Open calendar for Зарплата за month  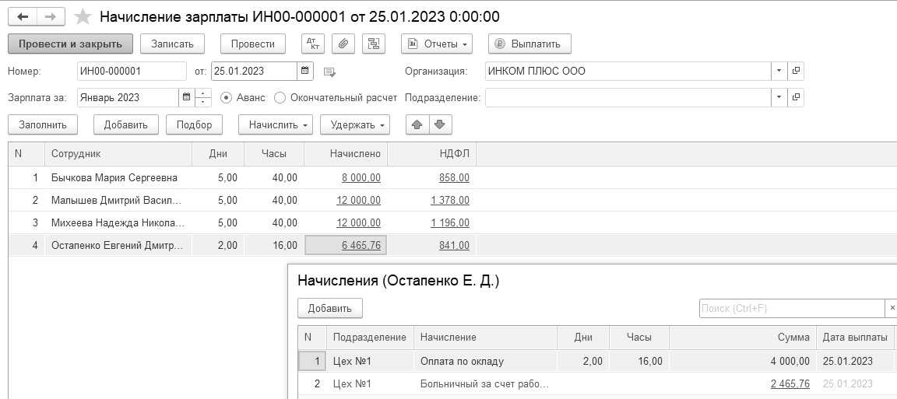[x=187, y=97]
